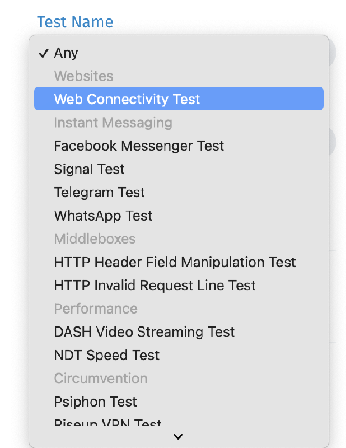Select Psiphon Test from the list
Screen dimensions: 346x448
point(95,402)
